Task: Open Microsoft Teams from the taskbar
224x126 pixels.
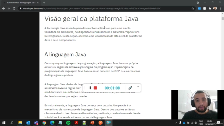Action: (36, 123)
